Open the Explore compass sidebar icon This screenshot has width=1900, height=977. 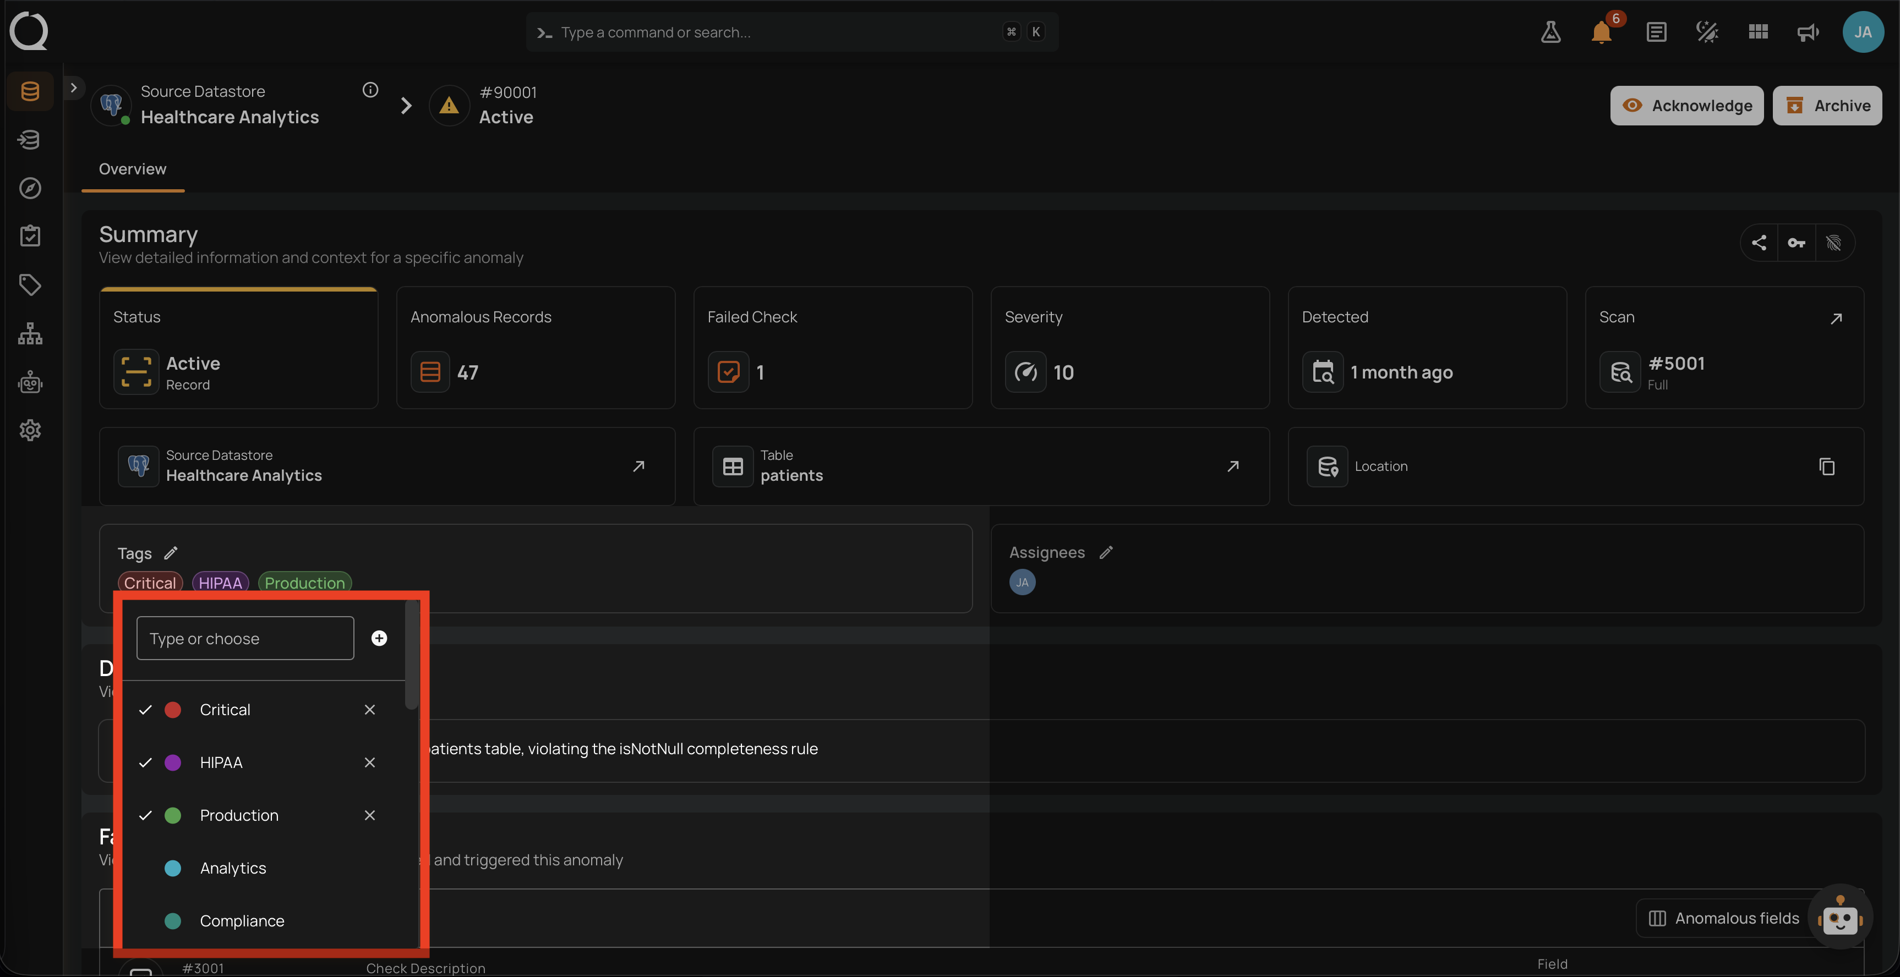click(30, 188)
